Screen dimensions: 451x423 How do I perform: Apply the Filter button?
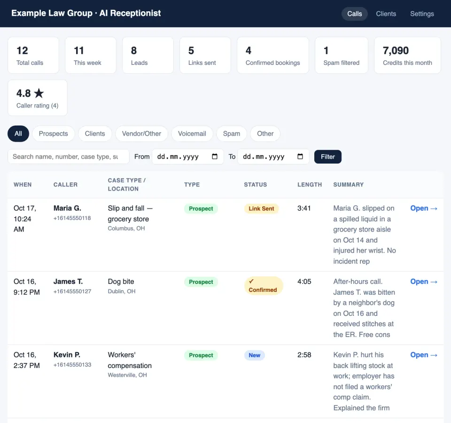coord(327,157)
